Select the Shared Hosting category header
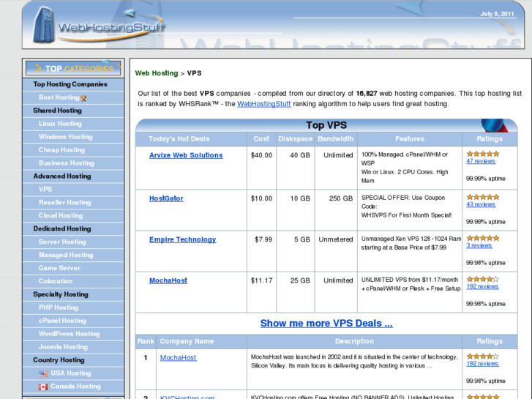The width and height of the screenshot is (532, 399). (x=57, y=111)
